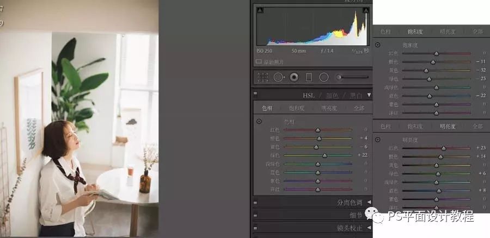Click the luminance 蓝色 slider handle at +8

(439, 191)
